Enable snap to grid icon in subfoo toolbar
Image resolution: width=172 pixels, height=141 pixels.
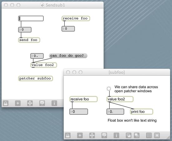point(157,135)
